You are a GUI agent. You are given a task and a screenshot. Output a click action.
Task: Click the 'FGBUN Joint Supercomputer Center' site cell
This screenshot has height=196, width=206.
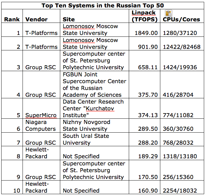95,85
